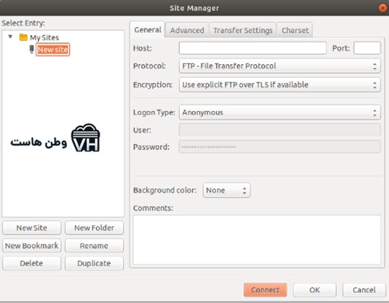
Task: Click the Host input field
Action: coord(253,48)
